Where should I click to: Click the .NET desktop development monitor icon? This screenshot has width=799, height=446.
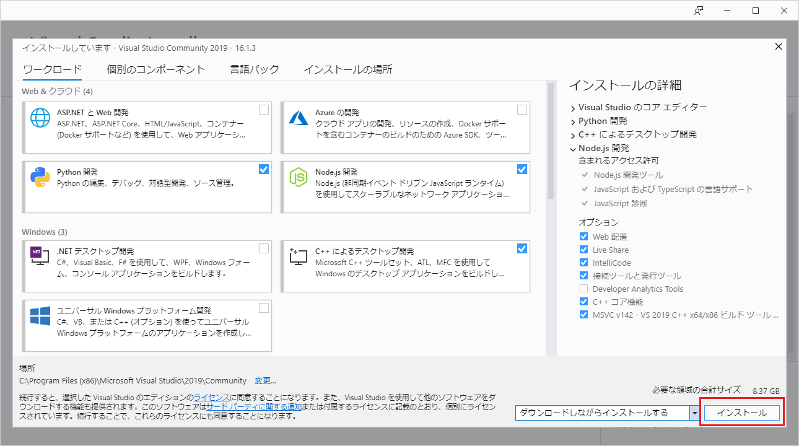point(40,256)
